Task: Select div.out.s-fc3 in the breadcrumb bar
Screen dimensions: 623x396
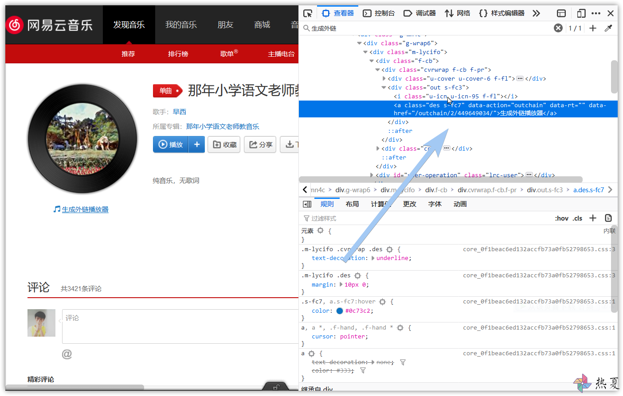Action: coord(545,190)
